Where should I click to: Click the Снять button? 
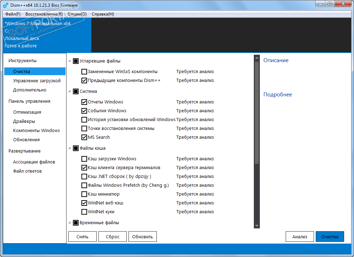(x=82, y=237)
